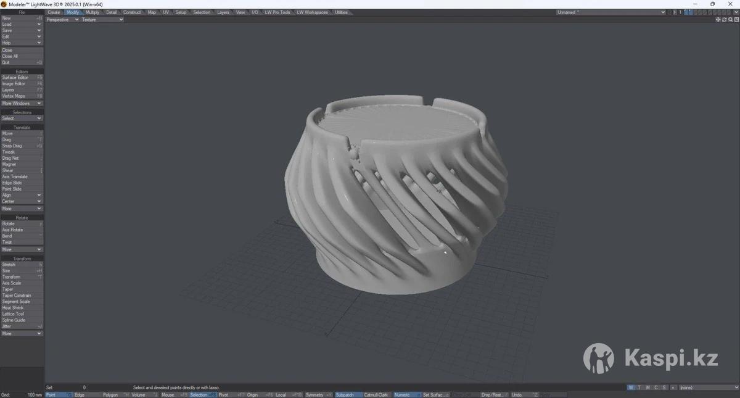740x398 pixels.
Task: Select the M morph map button
Action: (647, 388)
